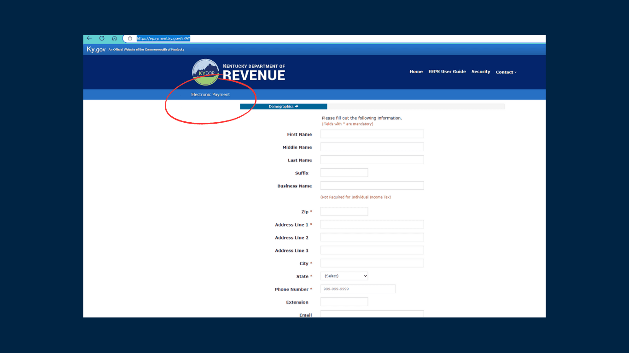
Task: Click the Electronic Payment heading link
Action: pyautogui.click(x=210, y=95)
